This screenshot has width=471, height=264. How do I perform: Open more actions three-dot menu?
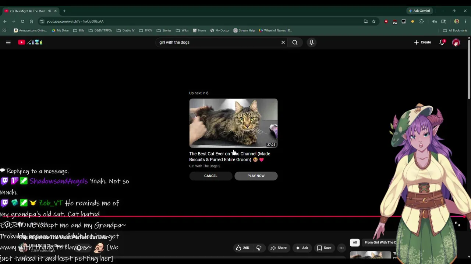click(341, 248)
